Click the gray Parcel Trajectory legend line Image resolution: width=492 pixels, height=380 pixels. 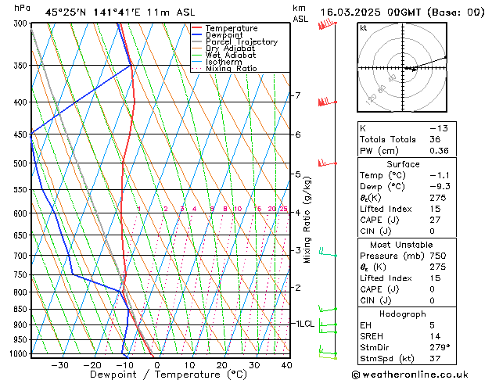[196, 41]
